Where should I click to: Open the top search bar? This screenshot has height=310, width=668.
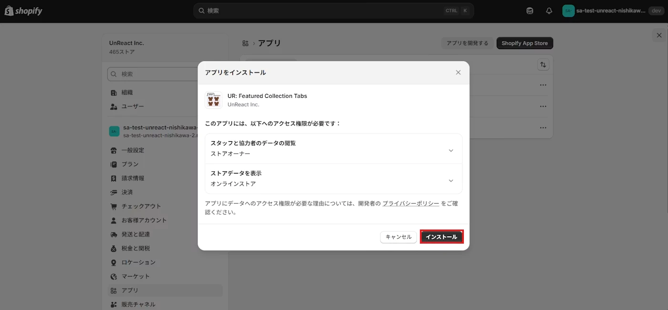[334, 10]
